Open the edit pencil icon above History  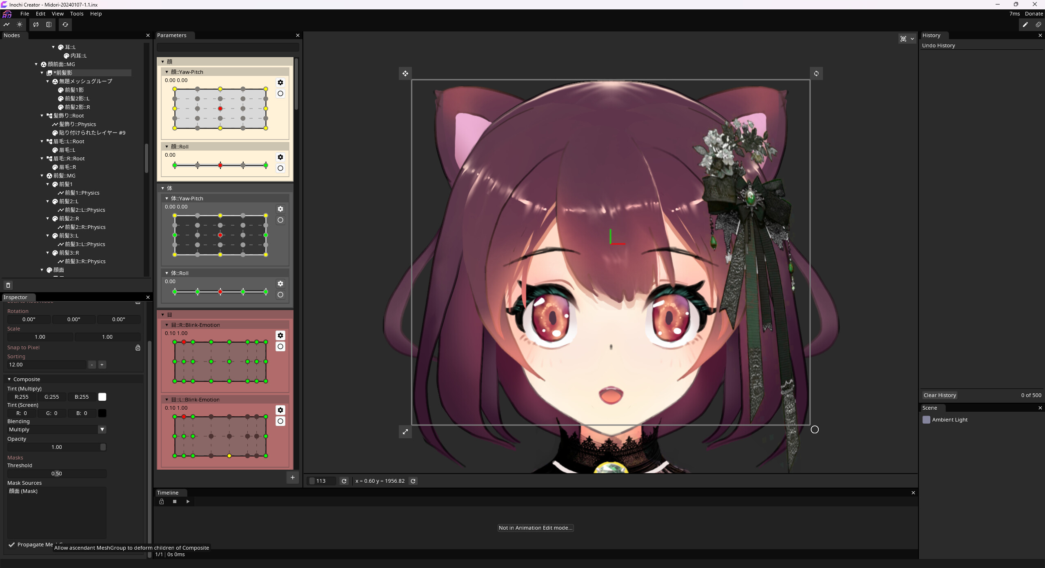tap(1025, 24)
